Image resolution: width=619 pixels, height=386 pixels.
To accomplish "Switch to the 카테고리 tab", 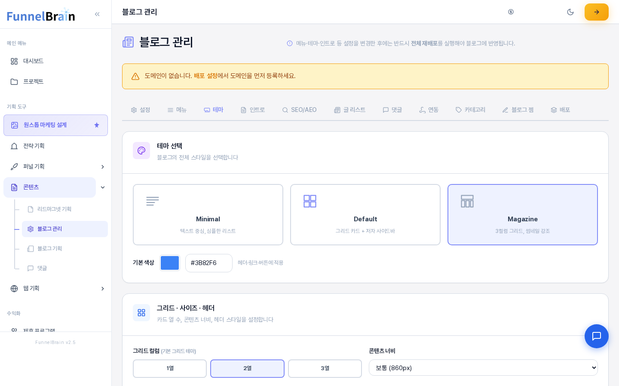I will coord(471,110).
